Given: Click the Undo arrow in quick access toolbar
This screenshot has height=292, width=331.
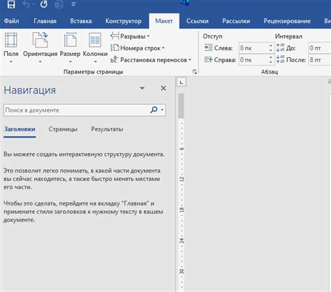Looking at the screenshot, I should click(x=27, y=4).
